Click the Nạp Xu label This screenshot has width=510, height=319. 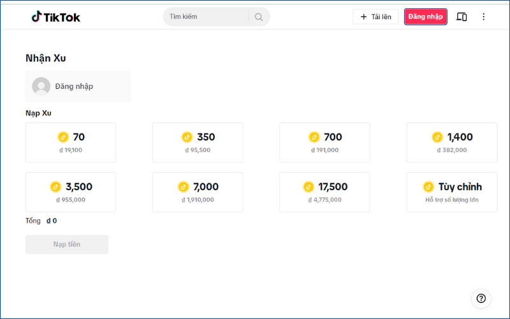[x=38, y=113]
